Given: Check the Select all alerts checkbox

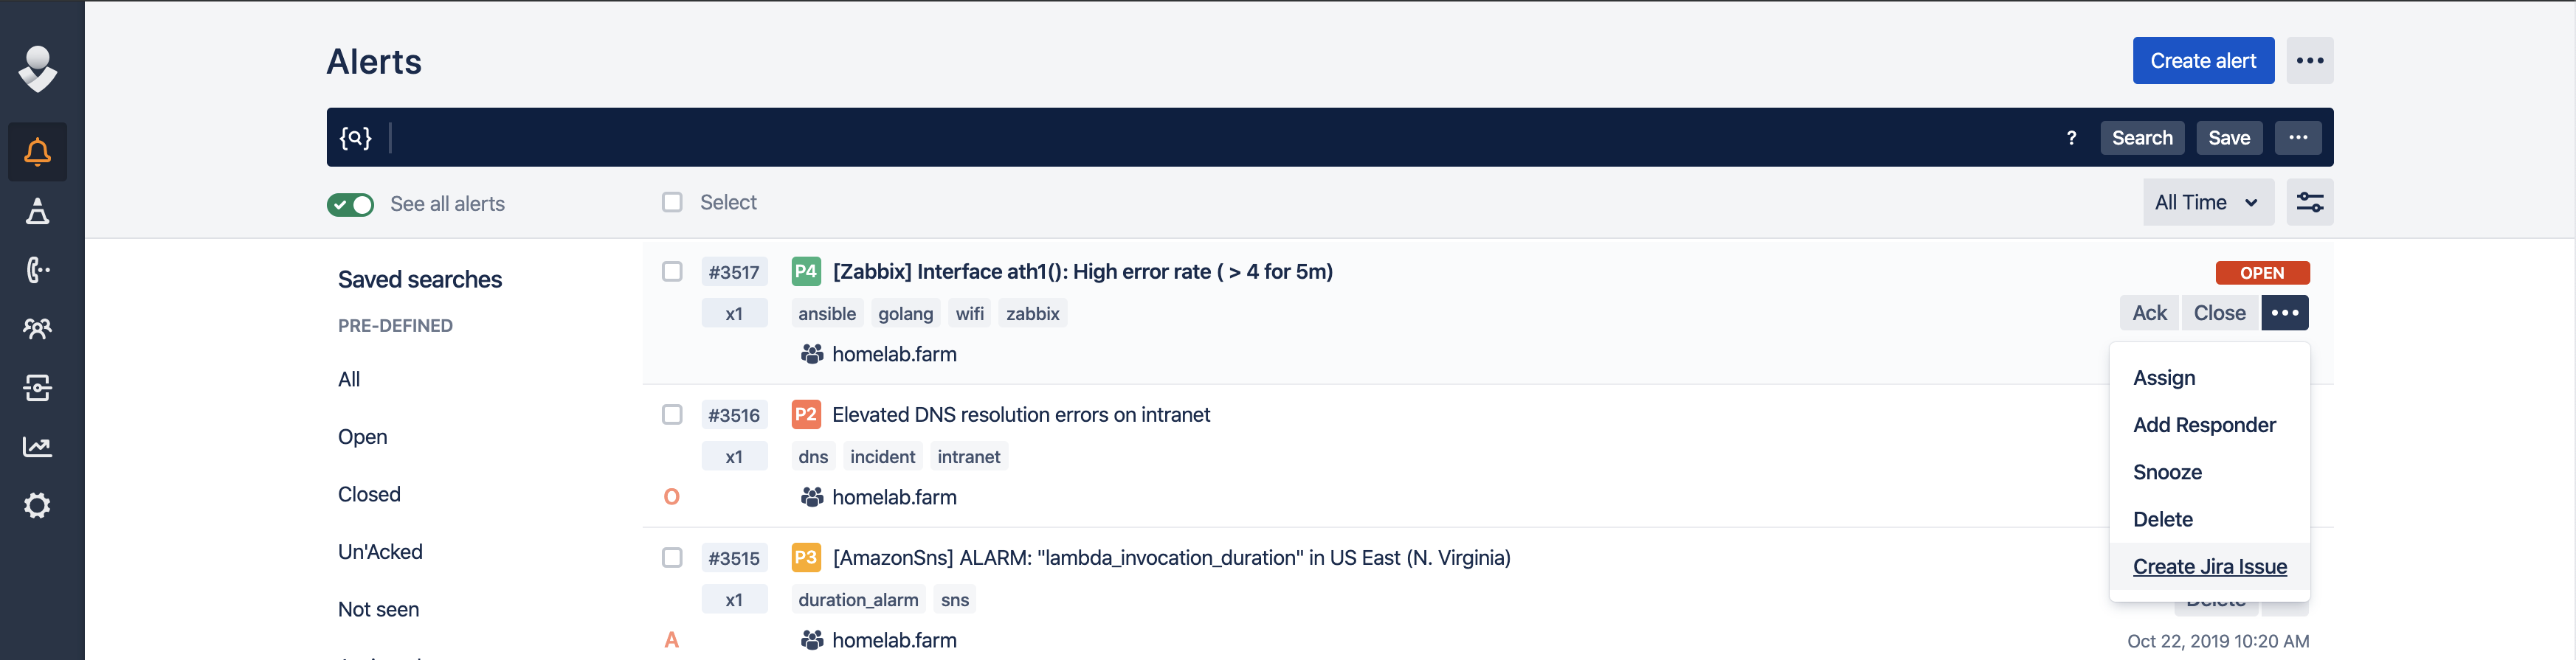Looking at the screenshot, I should tap(672, 202).
